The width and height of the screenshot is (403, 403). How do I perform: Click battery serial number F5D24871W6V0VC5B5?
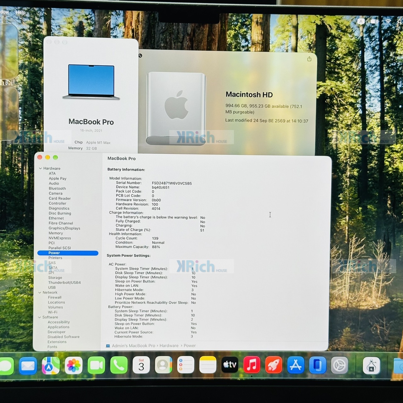pyautogui.click(x=172, y=183)
